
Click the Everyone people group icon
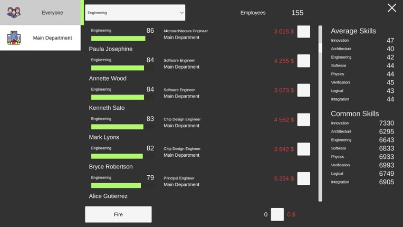[x=14, y=12]
